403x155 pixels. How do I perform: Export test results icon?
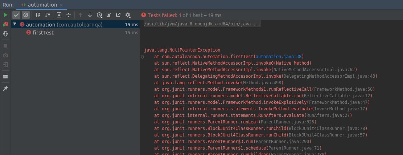(x=118, y=15)
